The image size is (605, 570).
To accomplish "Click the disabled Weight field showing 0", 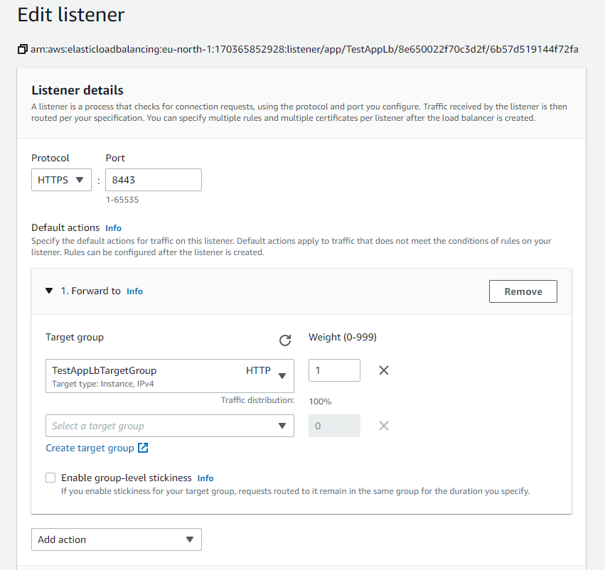I will [334, 426].
